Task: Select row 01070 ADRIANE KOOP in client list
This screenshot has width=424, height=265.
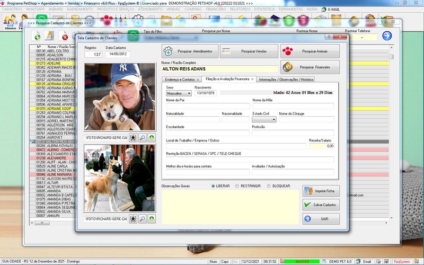Action: (52, 109)
